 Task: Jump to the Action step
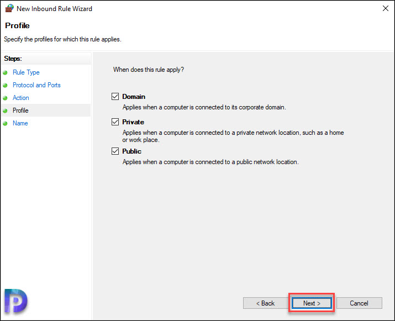point(21,98)
